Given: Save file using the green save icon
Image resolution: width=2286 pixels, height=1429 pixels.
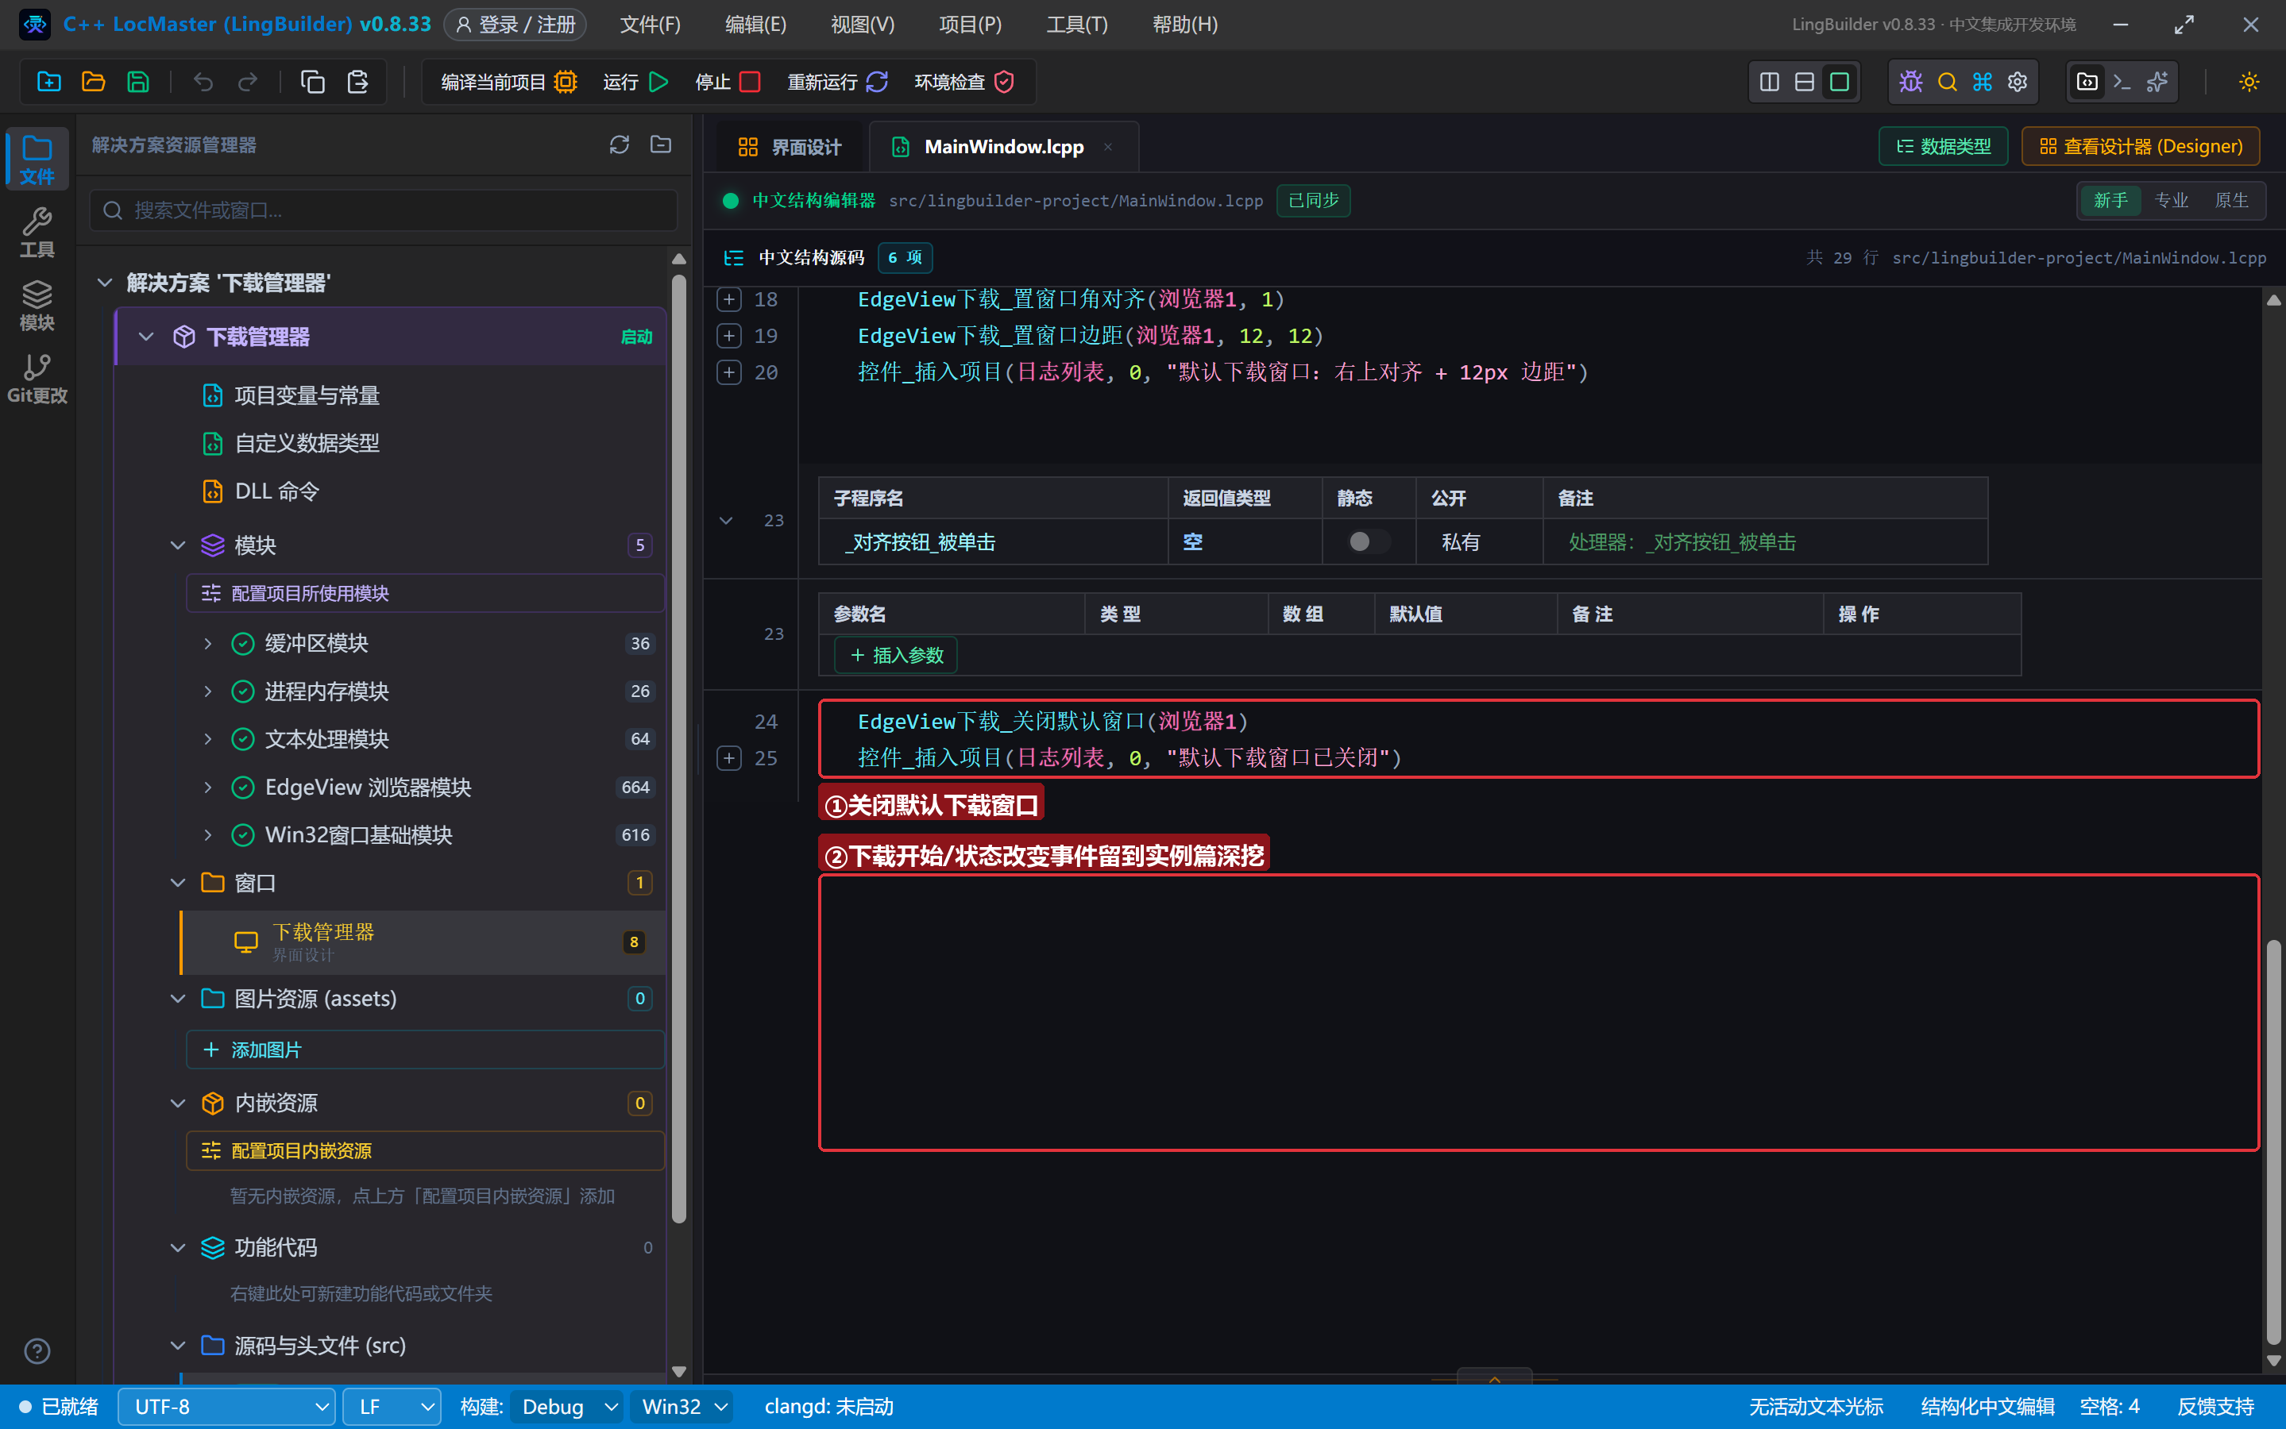Looking at the screenshot, I should click(x=138, y=83).
